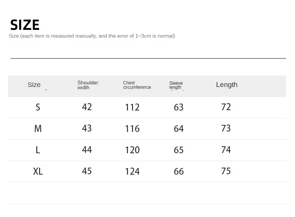Image resolution: width=295 pixels, height=217 pixels.
Task: Click chest circumference value 116
Action: (132, 129)
